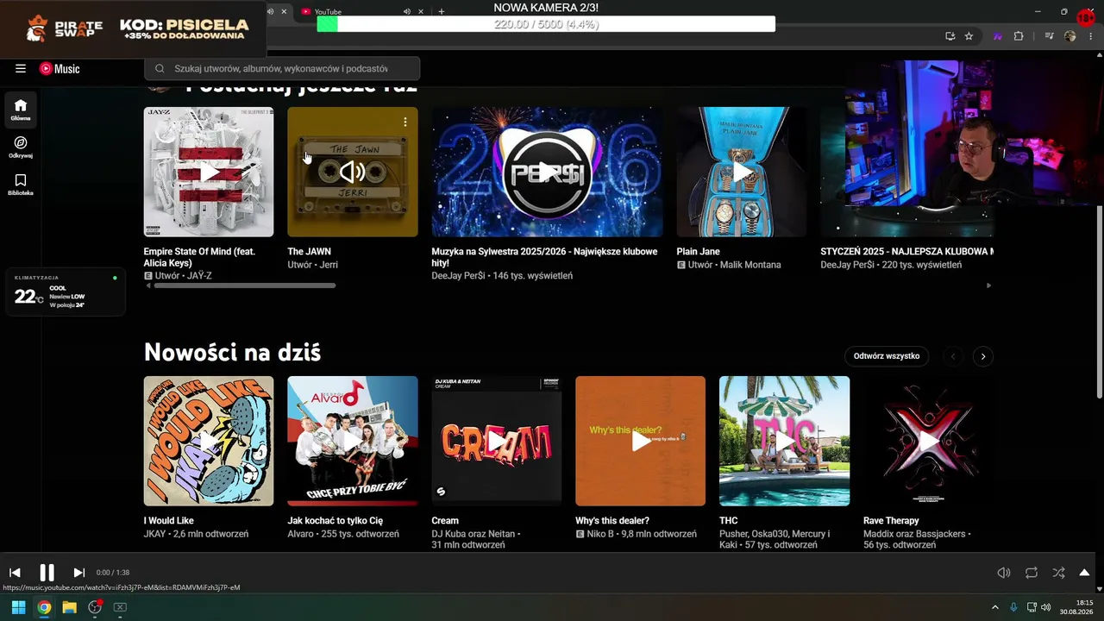Mute the YouTube tab via speaker icon
The image size is (1104, 621).
pos(406,11)
